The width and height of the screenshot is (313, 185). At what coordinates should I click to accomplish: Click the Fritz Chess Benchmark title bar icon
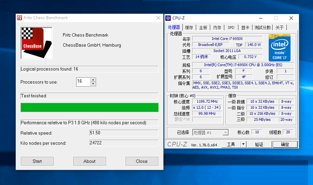pos(20,18)
